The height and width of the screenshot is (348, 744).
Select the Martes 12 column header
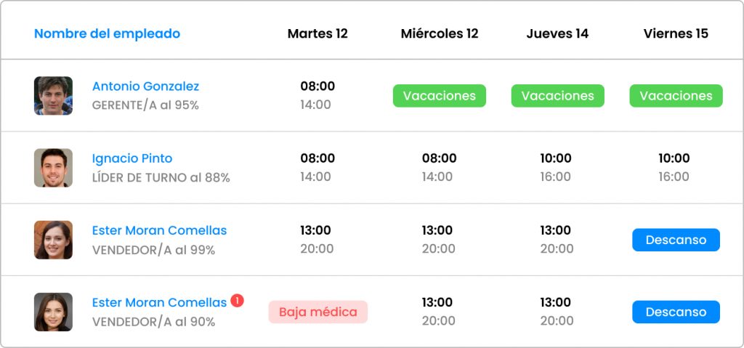pyautogui.click(x=318, y=33)
